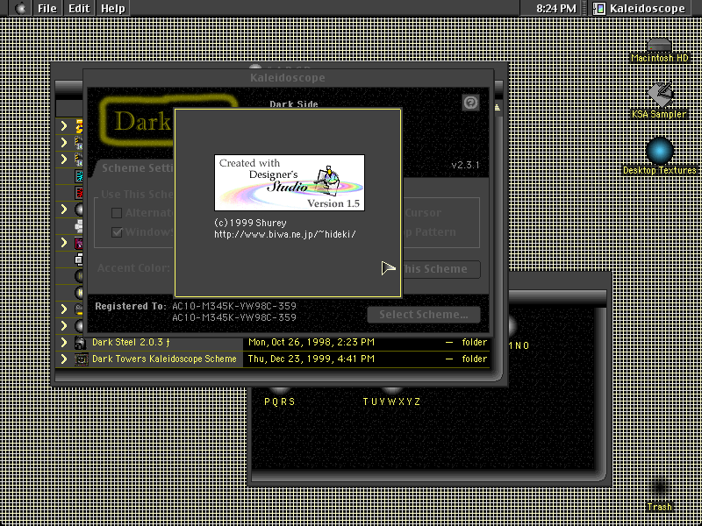Click the "Registered To:" label

pos(131,306)
